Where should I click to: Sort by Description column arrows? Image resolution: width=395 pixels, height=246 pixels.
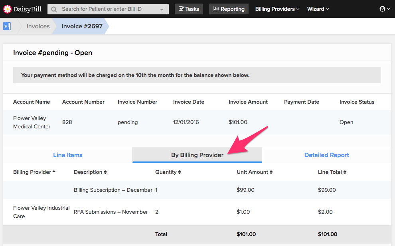pos(105,172)
